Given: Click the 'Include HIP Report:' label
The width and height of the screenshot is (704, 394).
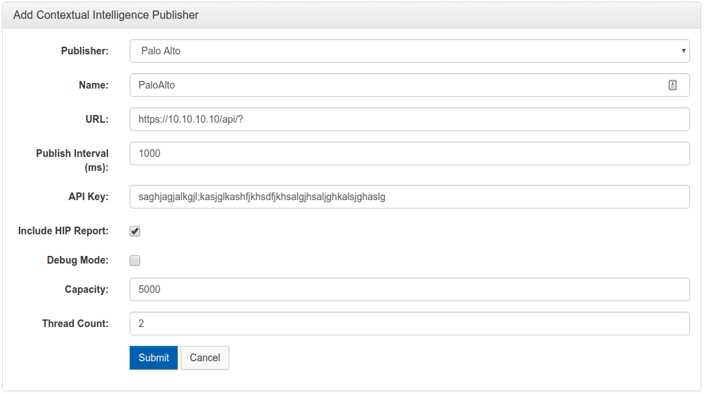Looking at the screenshot, I should click(63, 231).
